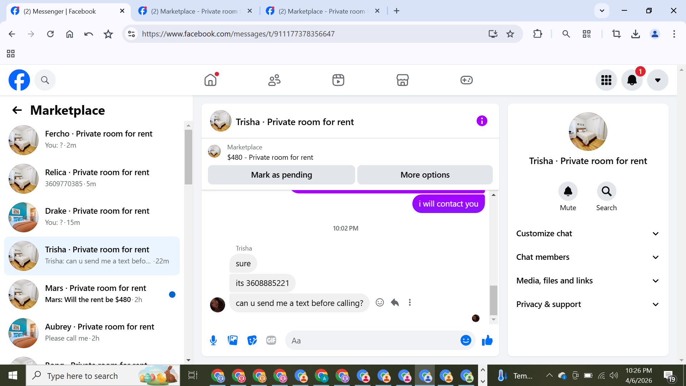The image size is (686, 386).
Task: Open emoji picker in message box
Action: point(466,340)
